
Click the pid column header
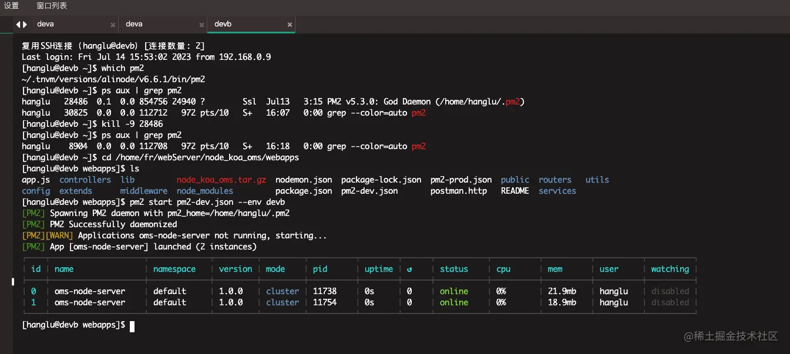coord(320,269)
